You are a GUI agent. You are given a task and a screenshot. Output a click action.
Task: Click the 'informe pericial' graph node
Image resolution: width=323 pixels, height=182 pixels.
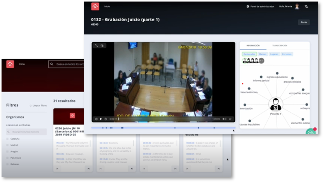pos(261,77)
